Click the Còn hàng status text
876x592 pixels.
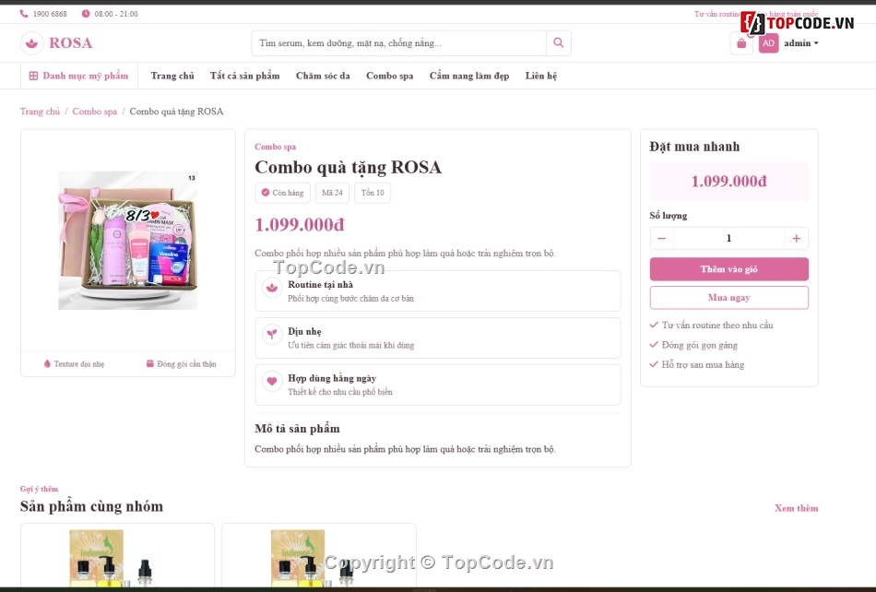288,193
